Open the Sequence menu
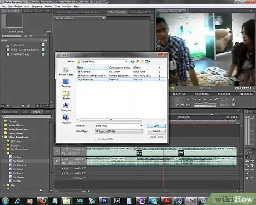 click(37, 6)
